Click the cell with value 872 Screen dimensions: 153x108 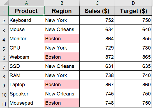[x=97, y=57]
